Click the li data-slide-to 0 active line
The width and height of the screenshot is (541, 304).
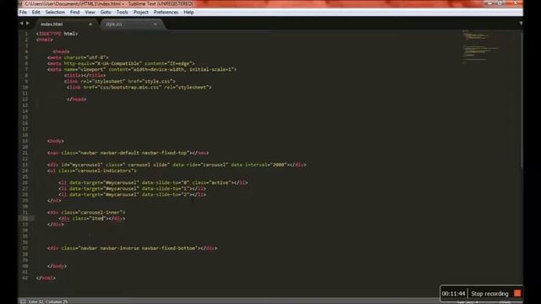click(x=153, y=182)
